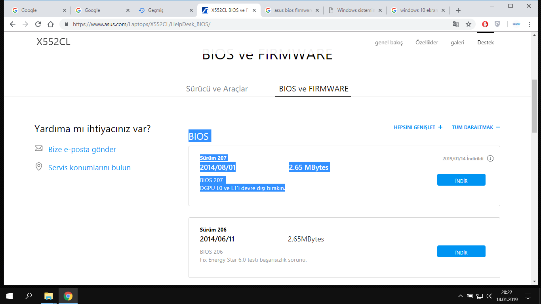Click the Sürüm 206 heading
The height and width of the screenshot is (304, 541).
coord(213,230)
